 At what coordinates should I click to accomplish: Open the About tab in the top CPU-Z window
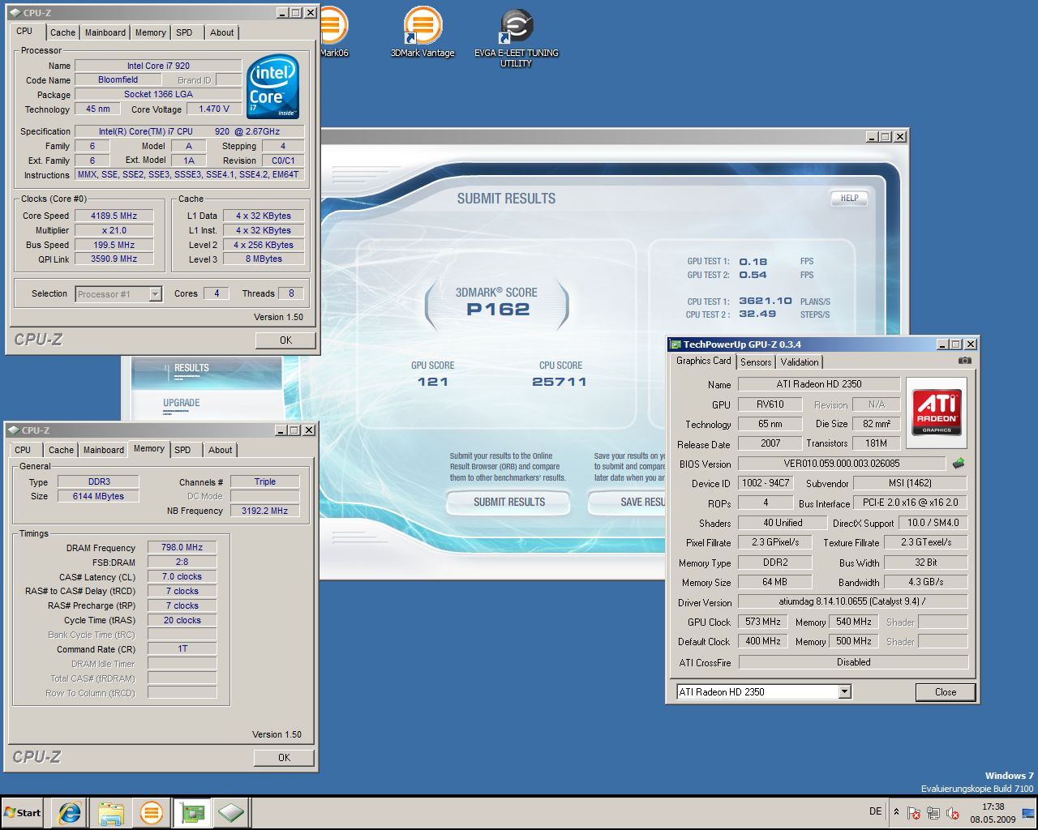click(x=222, y=32)
